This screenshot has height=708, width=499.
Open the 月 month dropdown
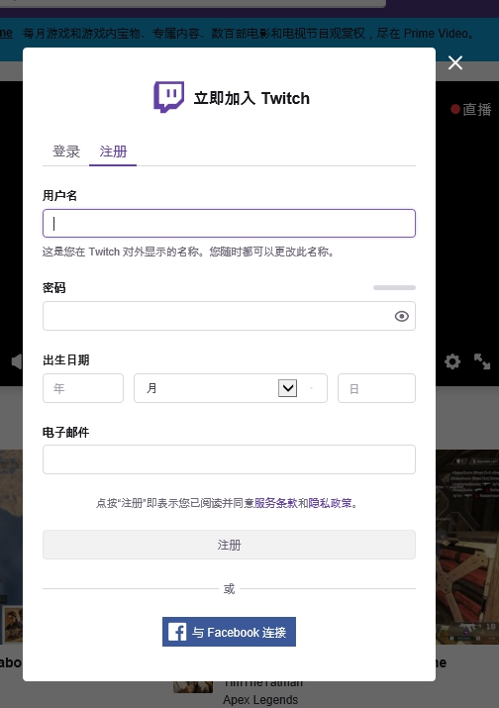click(x=231, y=388)
